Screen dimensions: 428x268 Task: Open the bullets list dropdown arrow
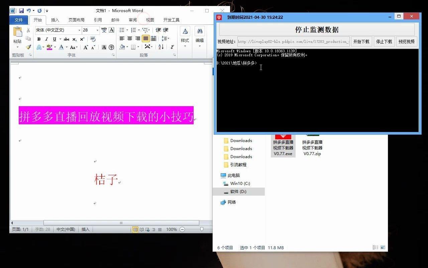coord(127,30)
